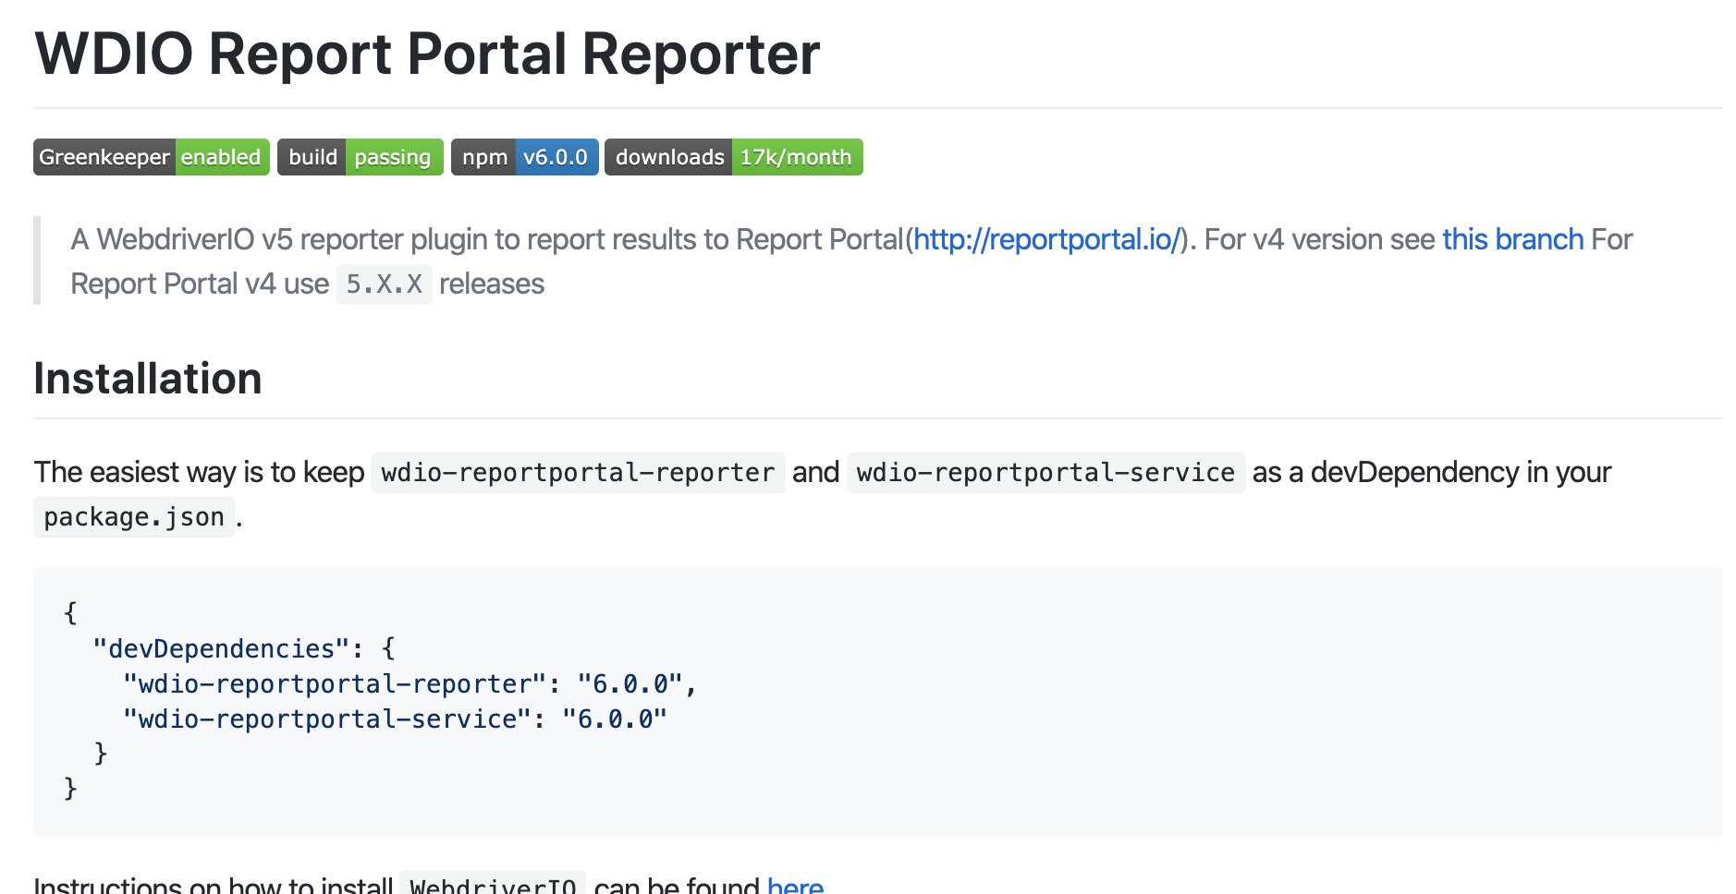Click the '"wdio-reportportal-reporter": "6.0.0"' code line
The height and width of the screenshot is (894, 1736).
[x=410, y=683]
